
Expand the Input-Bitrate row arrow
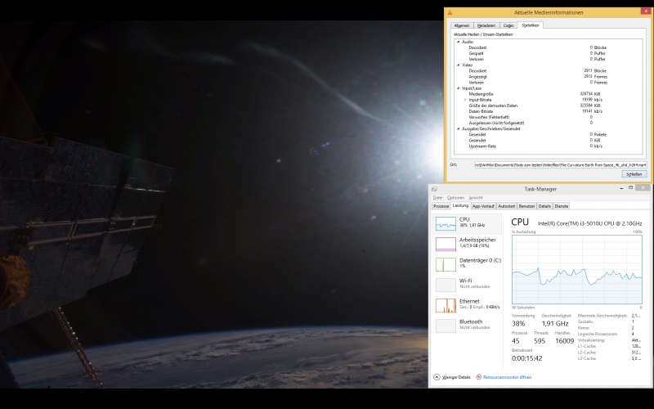click(x=465, y=100)
